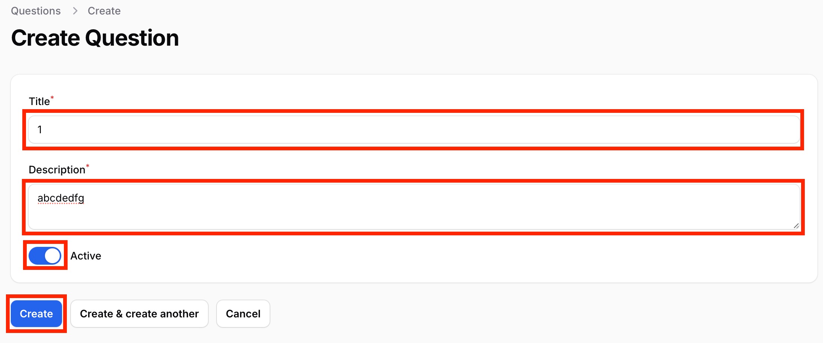Click the Description field label
Image resolution: width=823 pixels, height=343 pixels.
click(57, 170)
